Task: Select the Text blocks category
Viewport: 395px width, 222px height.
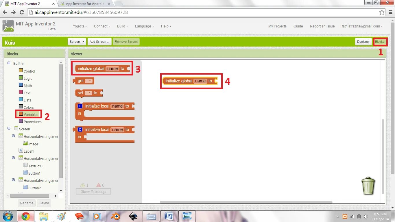Action: [x=25, y=93]
